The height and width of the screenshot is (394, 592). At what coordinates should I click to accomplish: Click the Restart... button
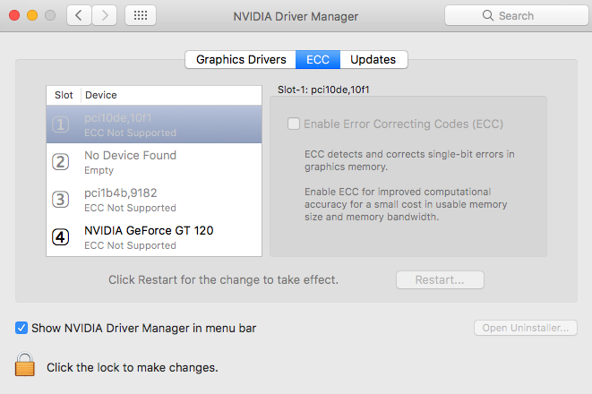(440, 280)
